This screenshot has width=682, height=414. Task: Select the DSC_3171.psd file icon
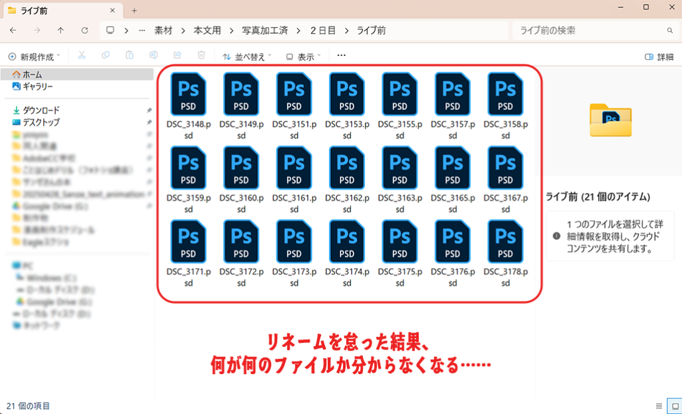pyautogui.click(x=188, y=242)
